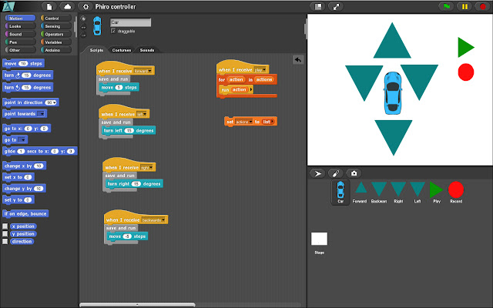Screen dimensions: 493x308
Task: Select the Pen block category
Action: coord(21,42)
